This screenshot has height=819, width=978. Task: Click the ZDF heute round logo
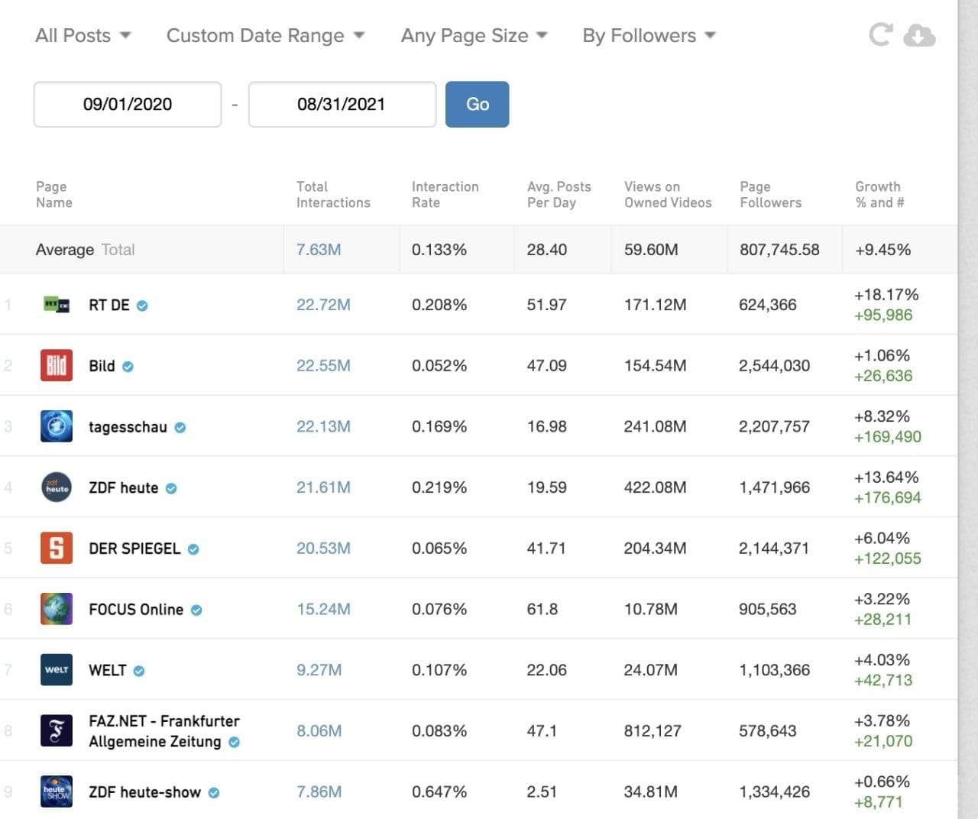click(57, 487)
